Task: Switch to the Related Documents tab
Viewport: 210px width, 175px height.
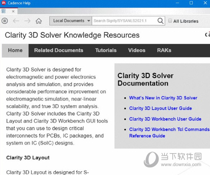Action: pyautogui.click(x=59, y=50)
